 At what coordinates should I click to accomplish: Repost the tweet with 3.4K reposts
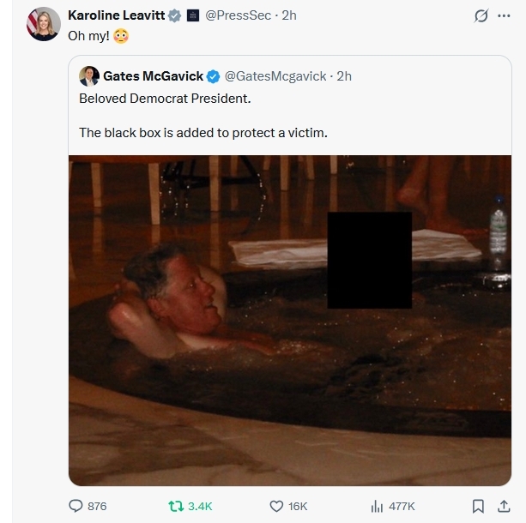click(175, 506)
